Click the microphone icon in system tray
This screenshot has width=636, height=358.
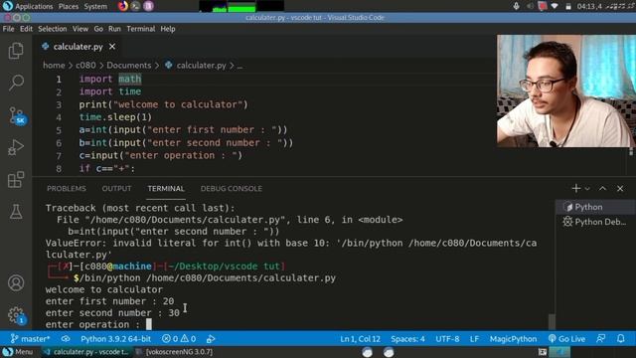pyautogui.click(x=516, y=6)
